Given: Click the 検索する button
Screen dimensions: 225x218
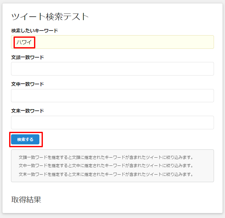Looking at the screenshot, I should 25,139.
